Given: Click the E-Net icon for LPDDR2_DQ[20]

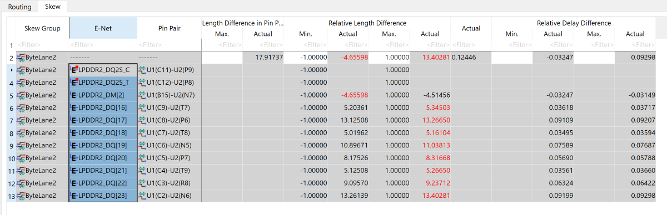Looking at the screenshot, I should tap(74, 158).
